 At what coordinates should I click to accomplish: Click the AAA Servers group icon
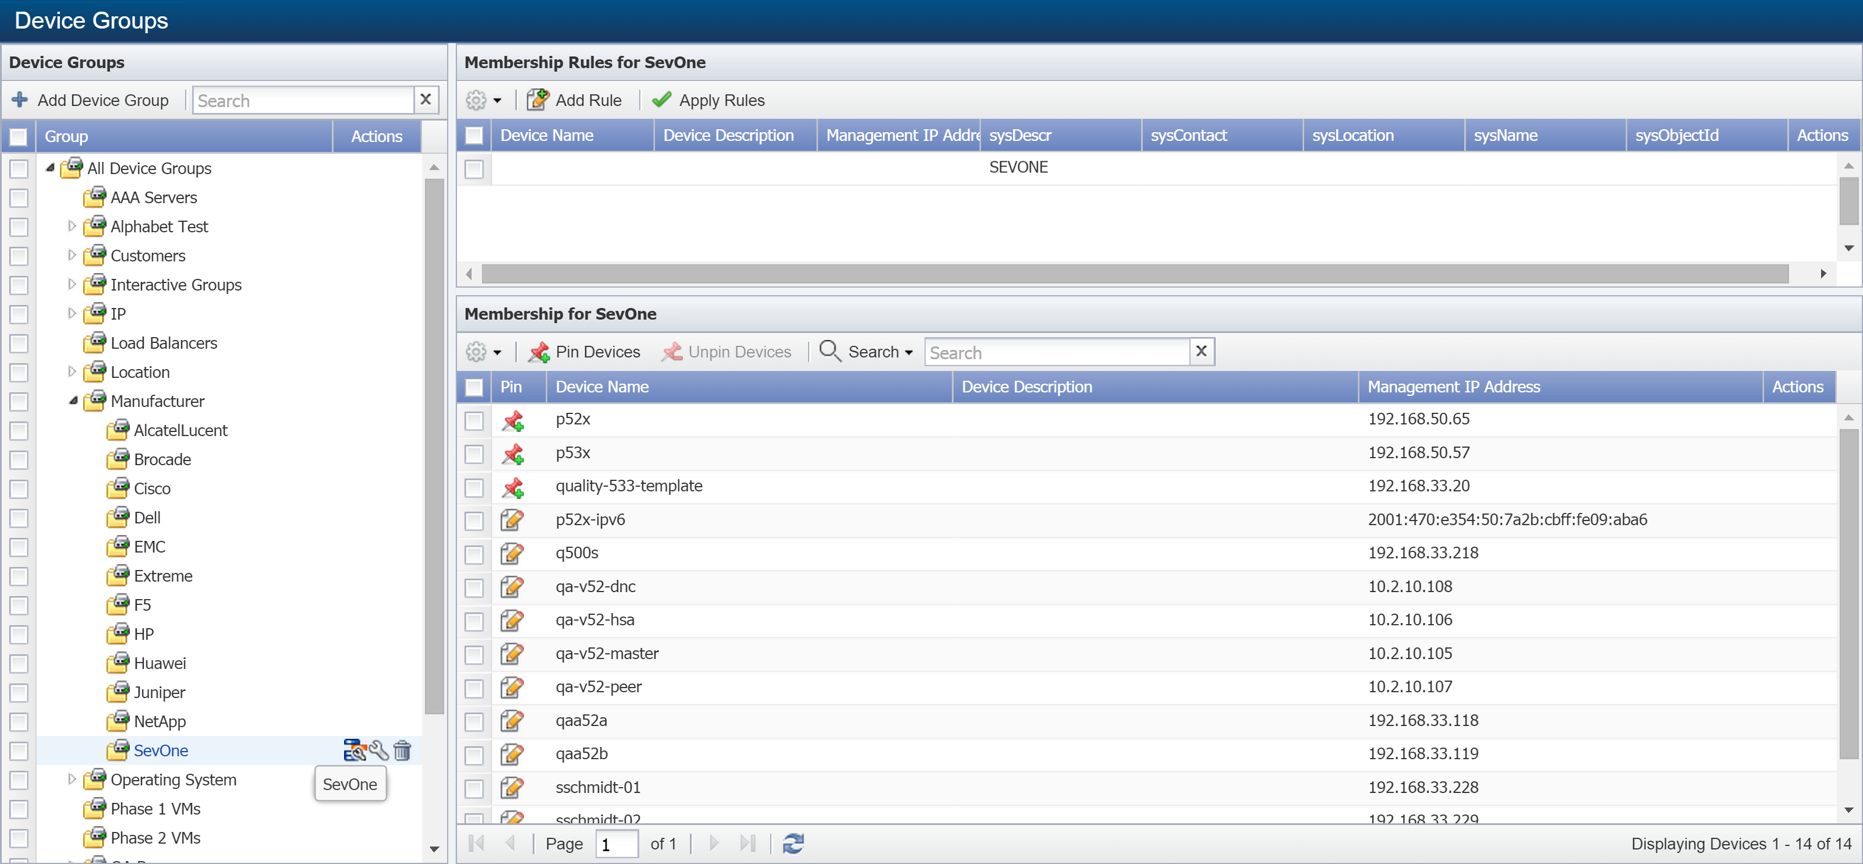(x=95, y=197)
